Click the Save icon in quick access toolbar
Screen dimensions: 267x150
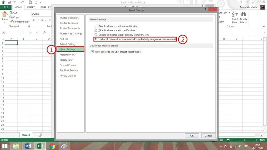pos(9,2)
